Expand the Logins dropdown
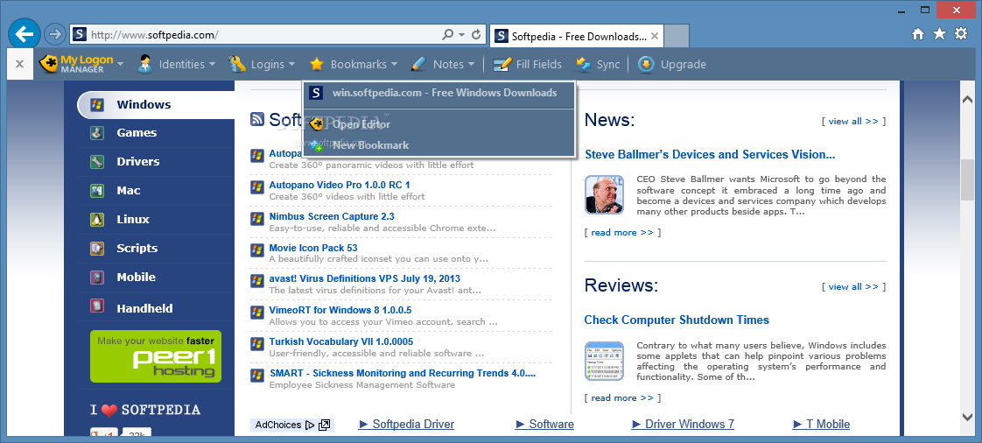Screen dimensions: 982x443 coord(262,64)
